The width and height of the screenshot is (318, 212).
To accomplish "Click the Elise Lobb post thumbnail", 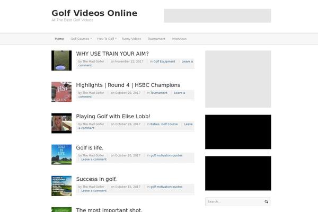I will click(61, 123).
